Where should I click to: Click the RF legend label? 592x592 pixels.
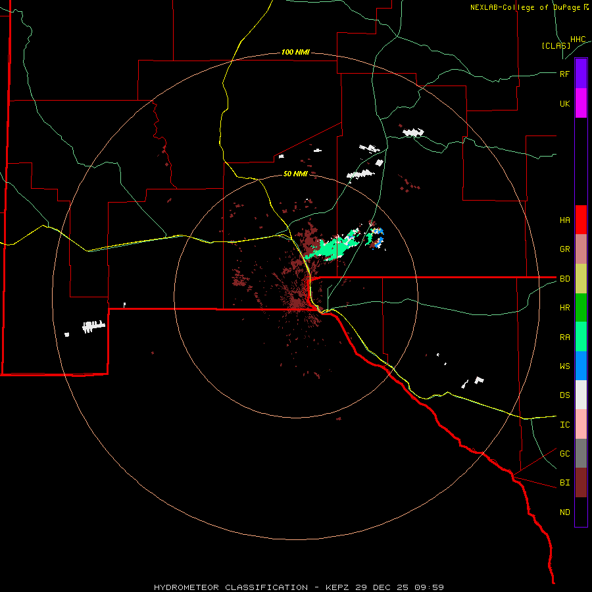564,74
